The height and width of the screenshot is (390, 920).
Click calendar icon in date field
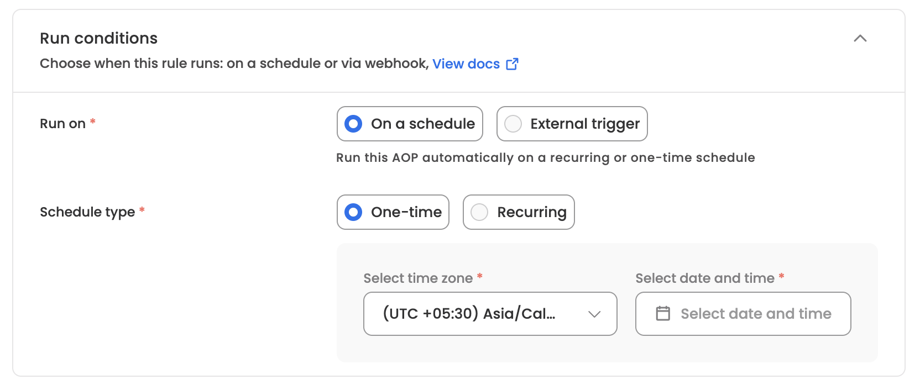663,314
